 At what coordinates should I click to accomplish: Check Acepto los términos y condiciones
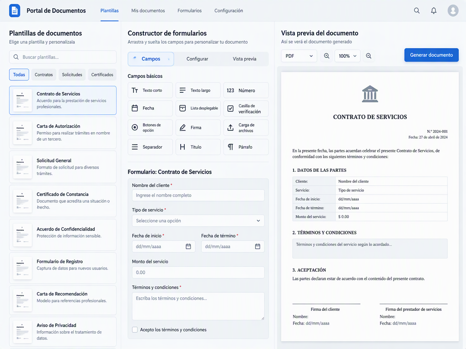135,330
